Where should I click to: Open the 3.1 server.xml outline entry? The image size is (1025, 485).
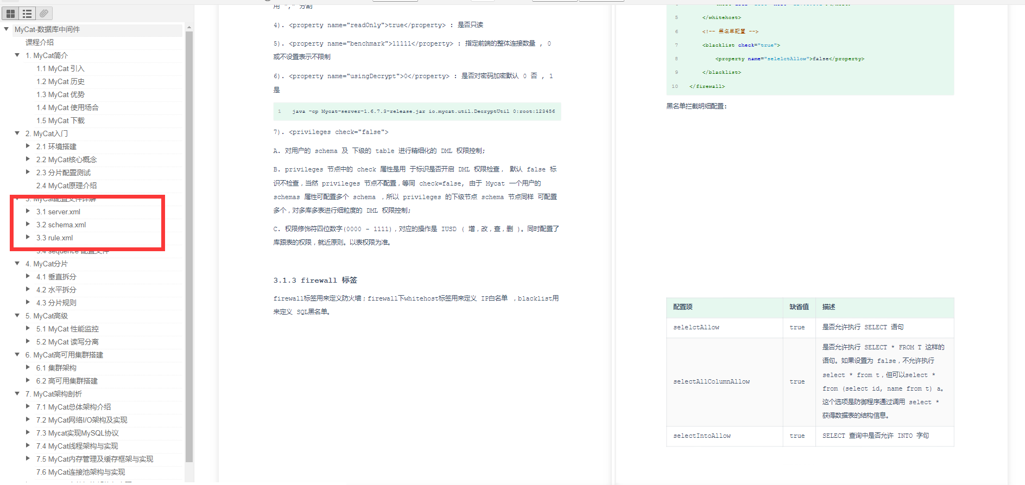click(x=58, y=212)
